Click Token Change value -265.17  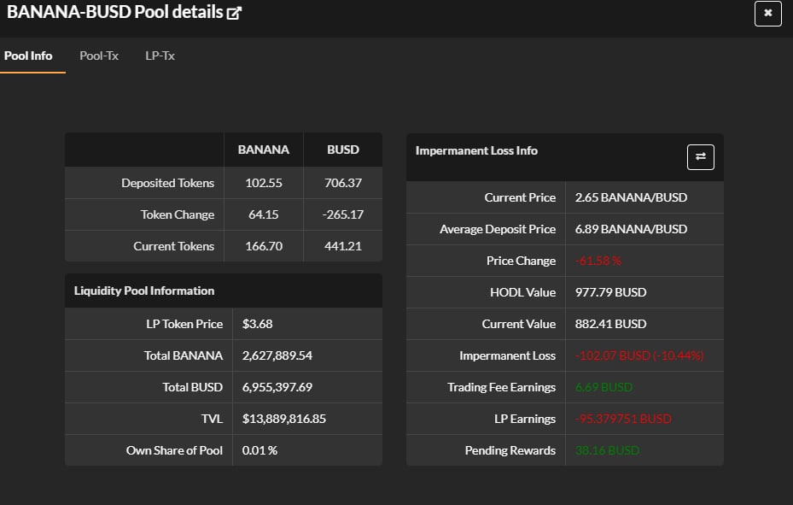tap(343, 214)
